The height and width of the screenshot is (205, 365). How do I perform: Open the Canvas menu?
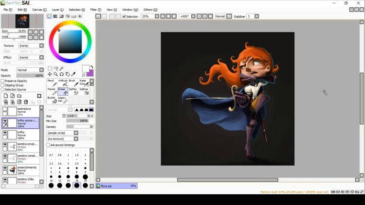39,10
